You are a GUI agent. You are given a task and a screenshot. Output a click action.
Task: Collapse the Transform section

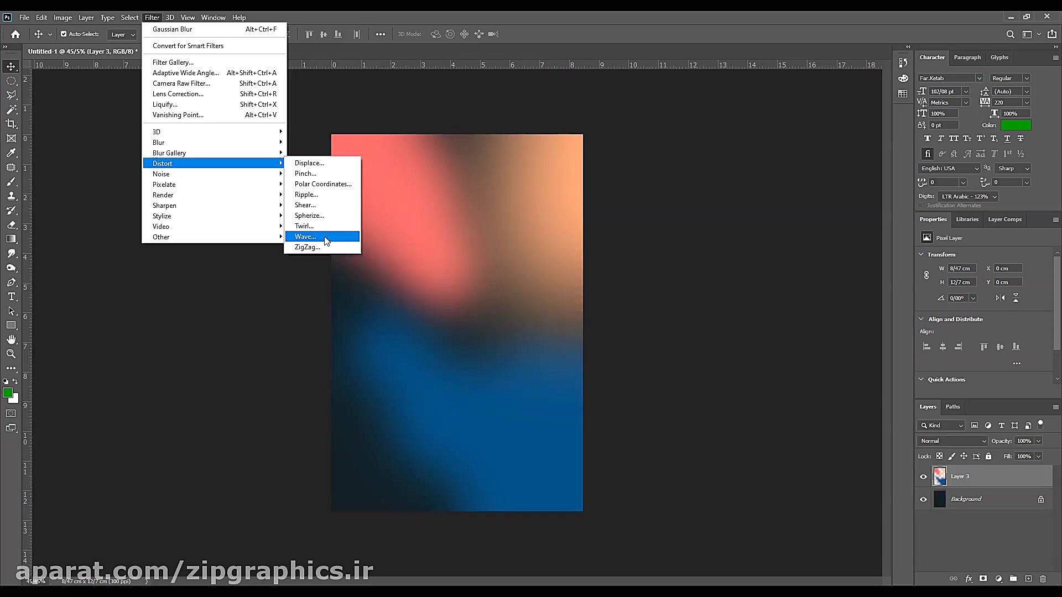point(921,254)
